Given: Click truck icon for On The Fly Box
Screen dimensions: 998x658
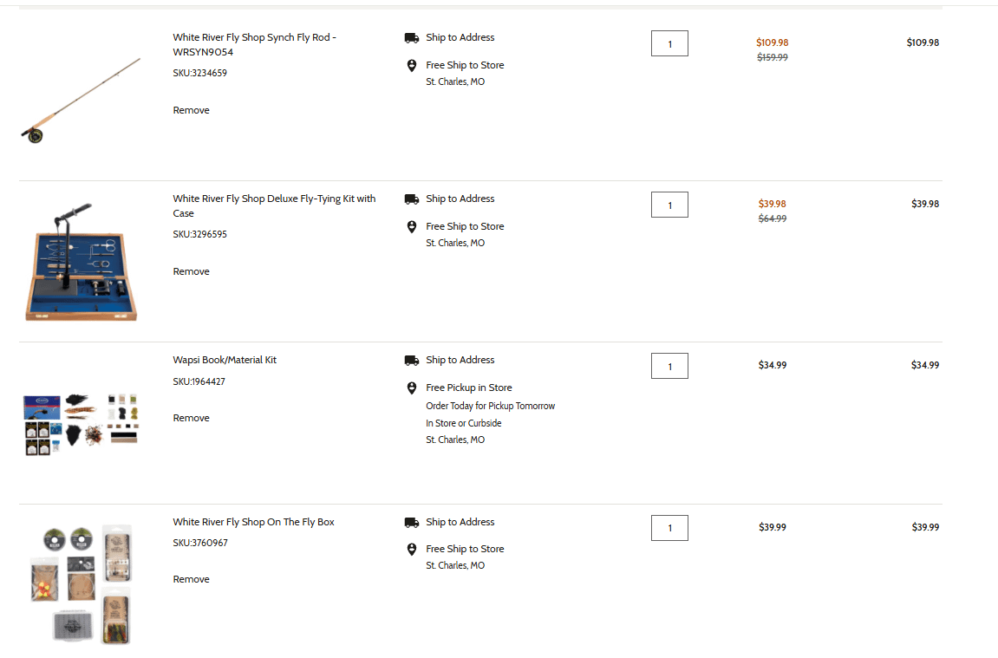Looking at the screenshot, I should pos(412,523).
